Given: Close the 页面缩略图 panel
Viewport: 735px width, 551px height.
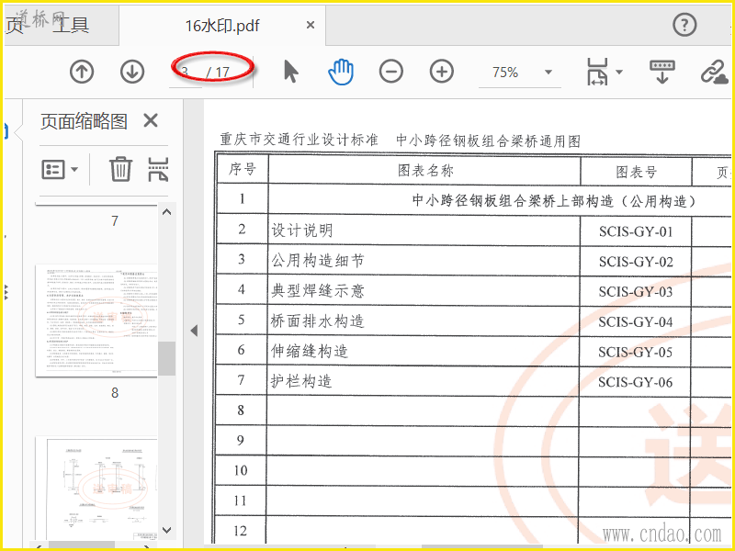Looking at the screenshot, I should (151, 121).
